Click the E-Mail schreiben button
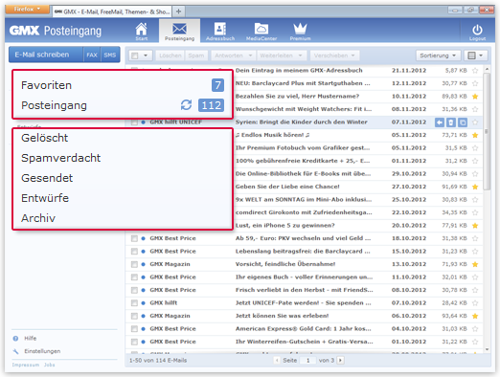 (46, 55)
